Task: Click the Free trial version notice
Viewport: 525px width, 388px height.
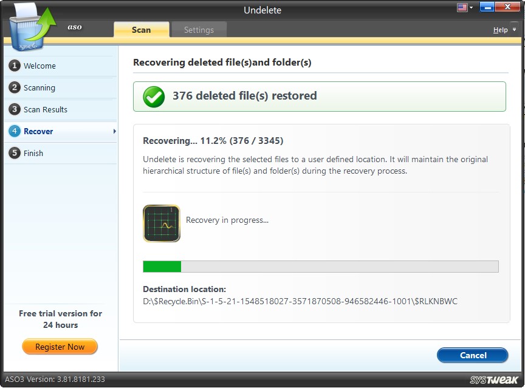Action: (x=60, y=319)
